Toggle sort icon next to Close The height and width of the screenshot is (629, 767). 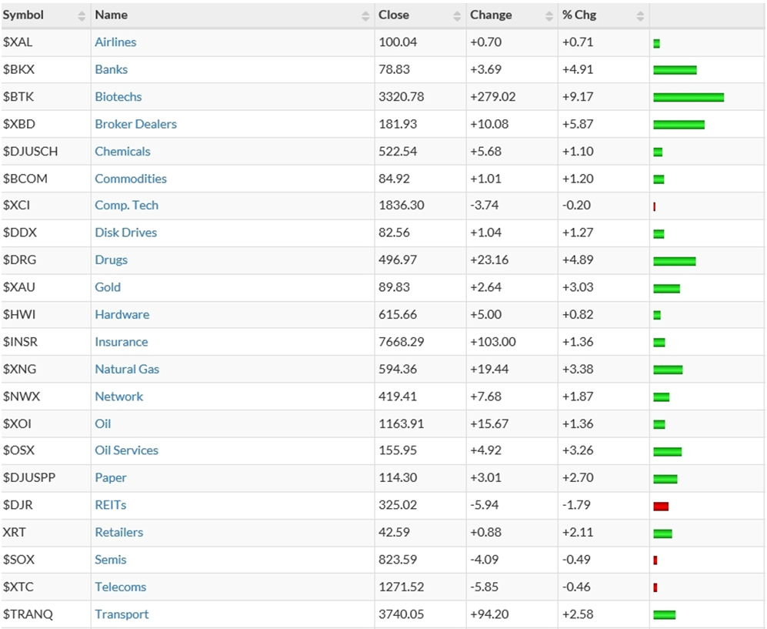(x=458, y=15)
